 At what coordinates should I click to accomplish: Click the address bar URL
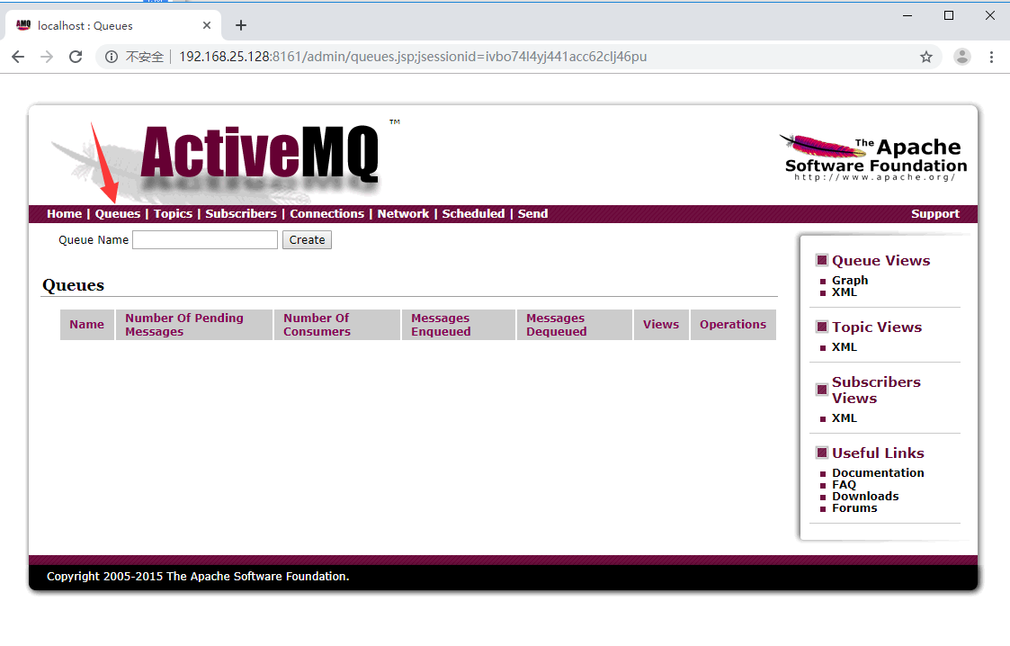pos(412,57)
